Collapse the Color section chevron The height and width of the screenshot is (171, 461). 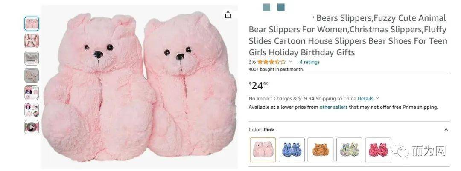(446, 130)
